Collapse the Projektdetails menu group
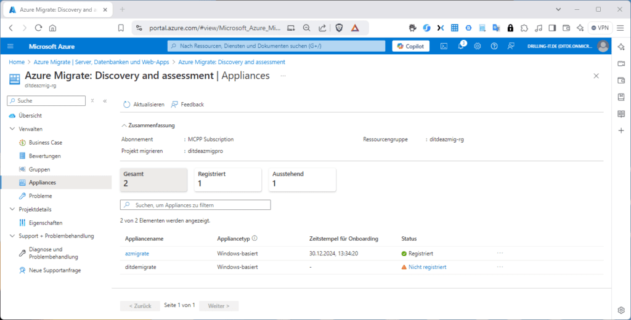631x320 pixels. (x=12, y=209)
